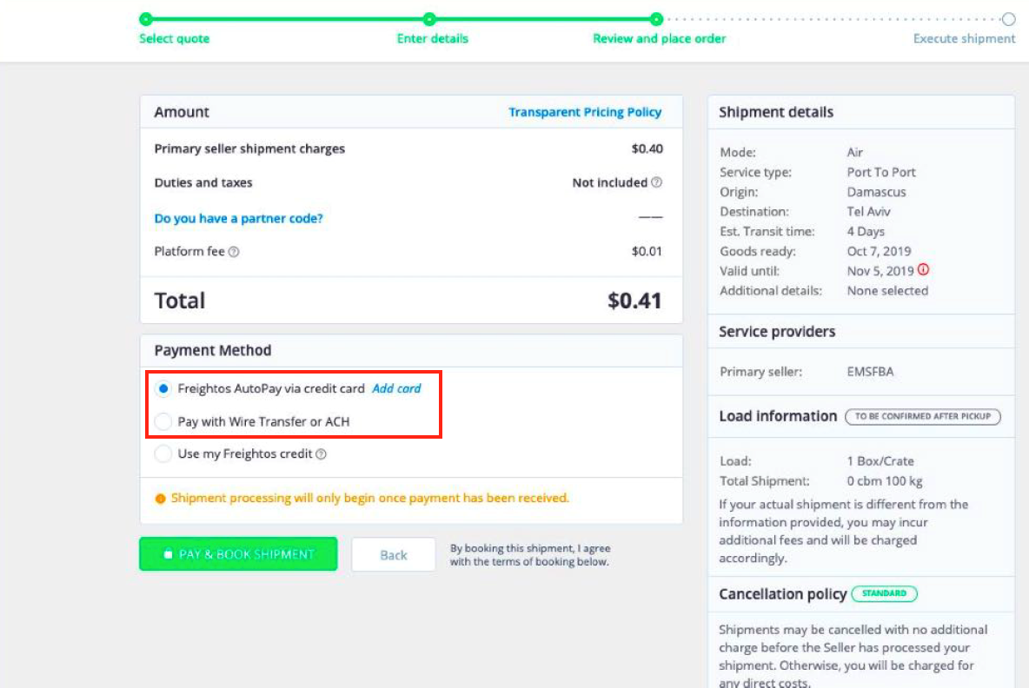The width and height of the screenshot is (1029, 688).
Task: Select Freightos AutoPay via credit card
Action: coord(163,389)
